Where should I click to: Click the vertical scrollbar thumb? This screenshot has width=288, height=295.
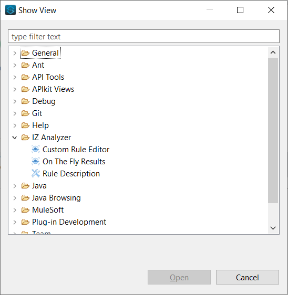273,130
